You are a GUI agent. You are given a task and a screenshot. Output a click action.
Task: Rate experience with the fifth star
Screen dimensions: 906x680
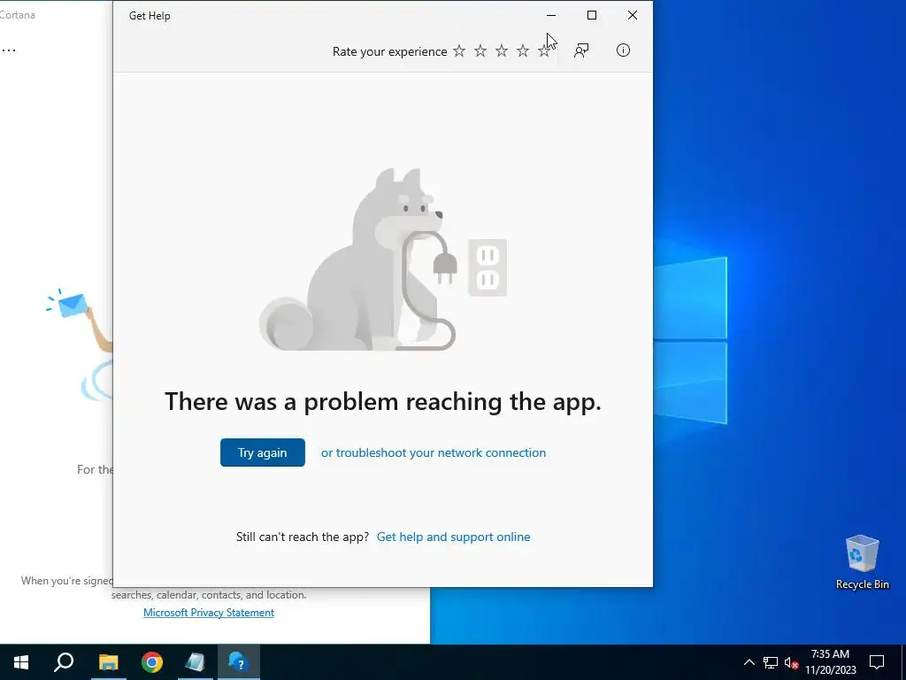coord(544,50)
